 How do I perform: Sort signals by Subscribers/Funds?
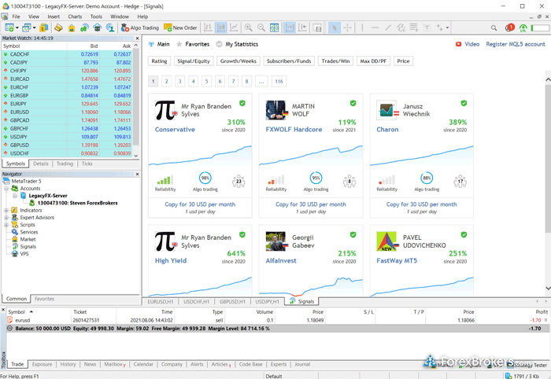pyautogui.click(x=289, y=61)
